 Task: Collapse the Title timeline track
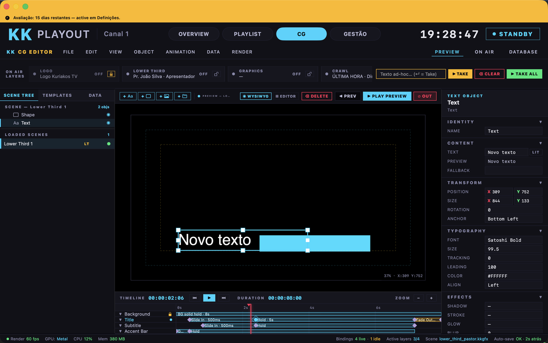pos(121,320)
